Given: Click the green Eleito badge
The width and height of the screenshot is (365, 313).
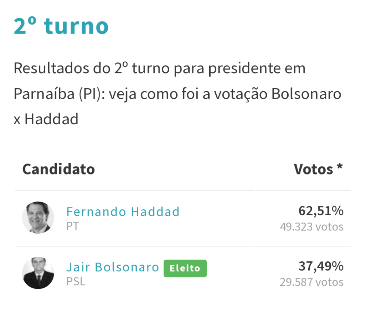Looking at the screenshot, I should (x=185, y=268).
